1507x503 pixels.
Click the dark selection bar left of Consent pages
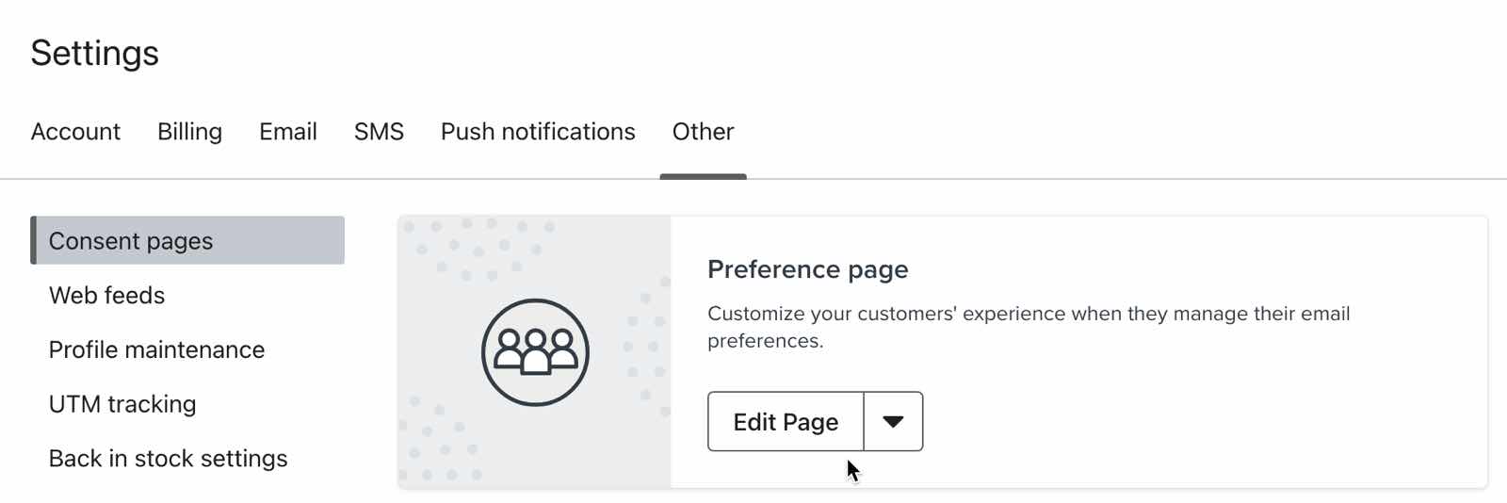coord(33,240)
